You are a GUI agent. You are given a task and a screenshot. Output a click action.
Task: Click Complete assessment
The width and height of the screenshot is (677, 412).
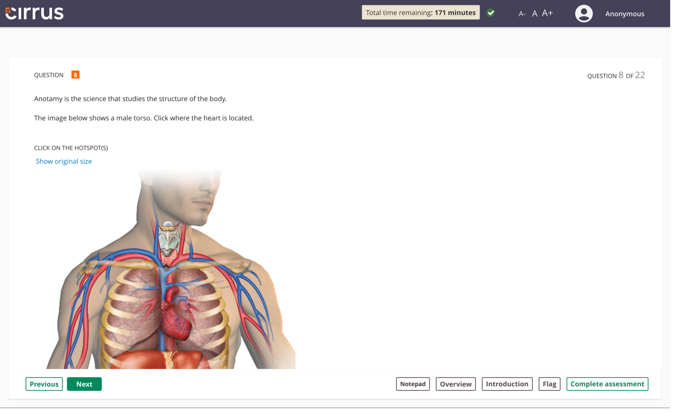pos(607,384)
